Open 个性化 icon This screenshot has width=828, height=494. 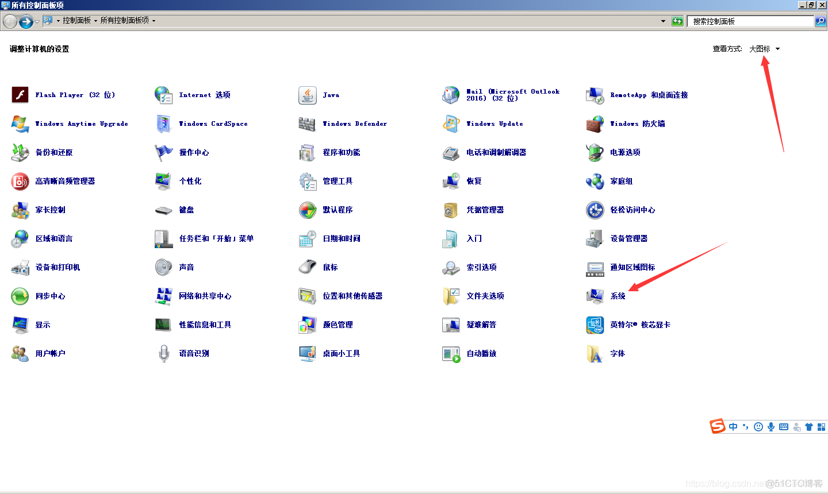click(x=164, y=181)
